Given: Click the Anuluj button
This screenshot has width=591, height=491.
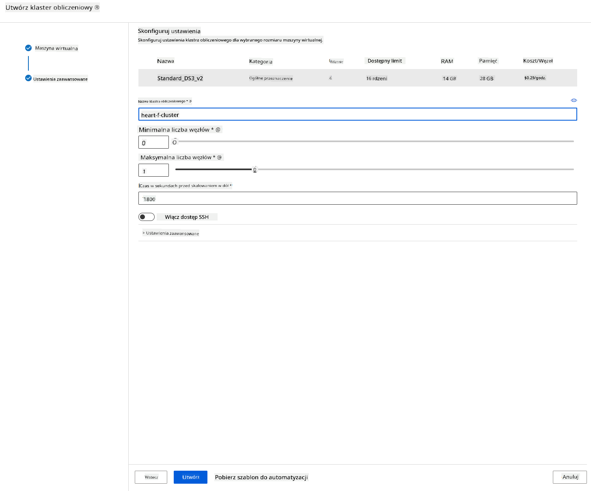Looking at the screenshot, I should pyautogui.click(x=570, y=477).
